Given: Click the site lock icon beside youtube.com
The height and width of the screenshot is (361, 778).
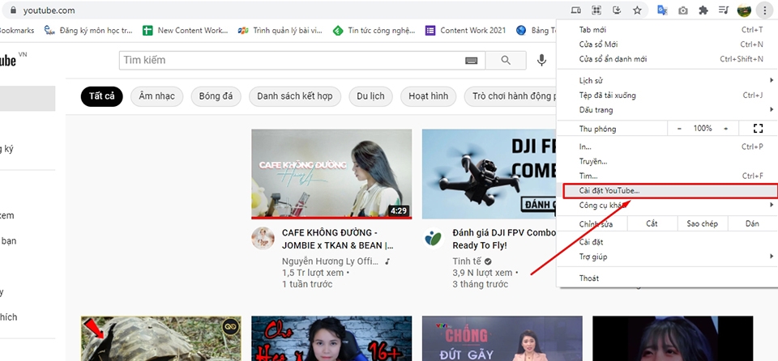Looking at the screenshot, I should coord(14,10).
